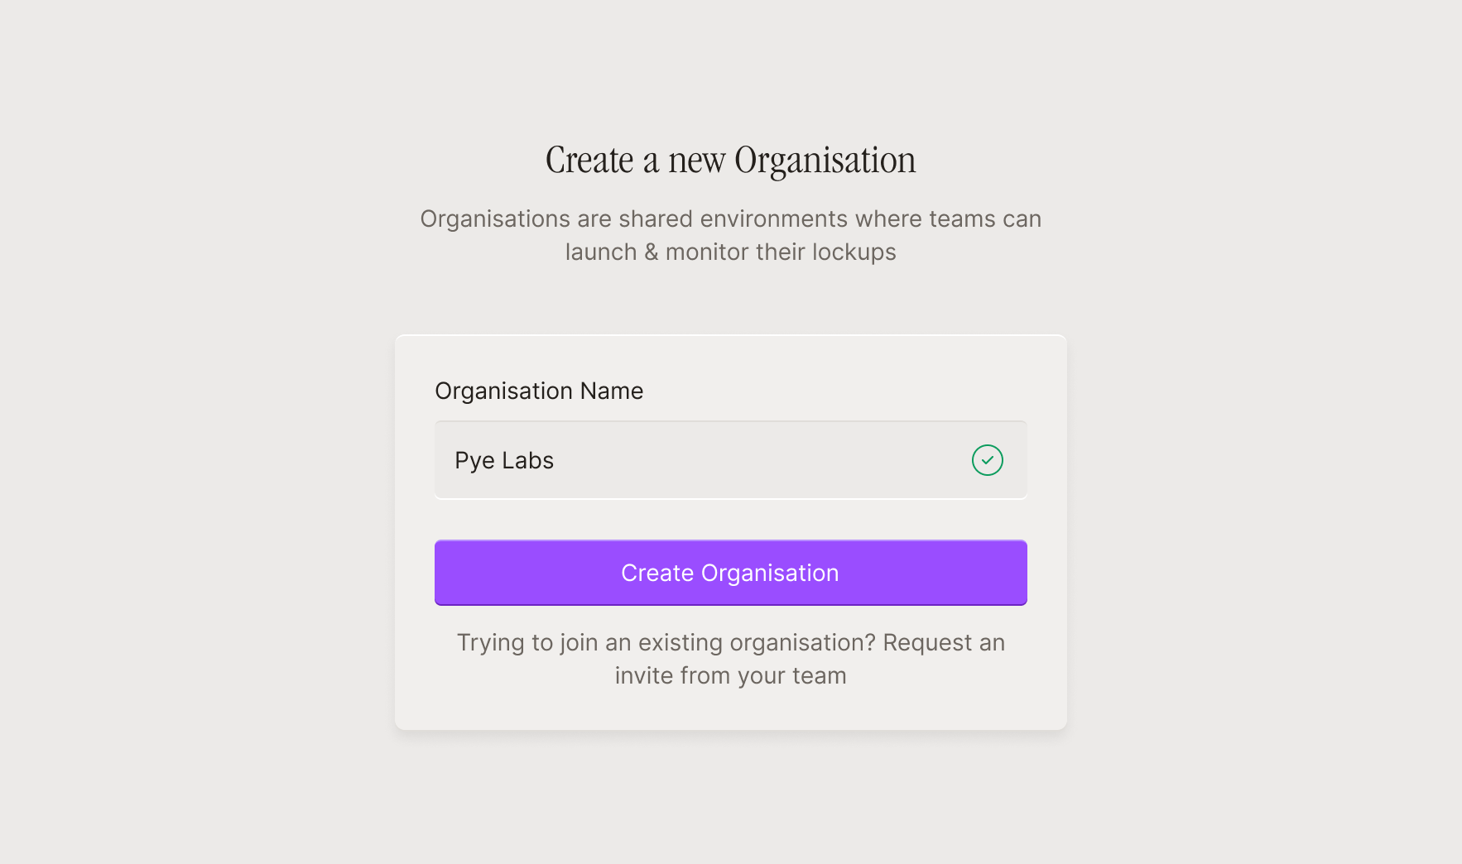The width and height of the screenshot is (1462, 864).
Task: Click the word "Name" in the field label
Action: (x=611, y=391)
